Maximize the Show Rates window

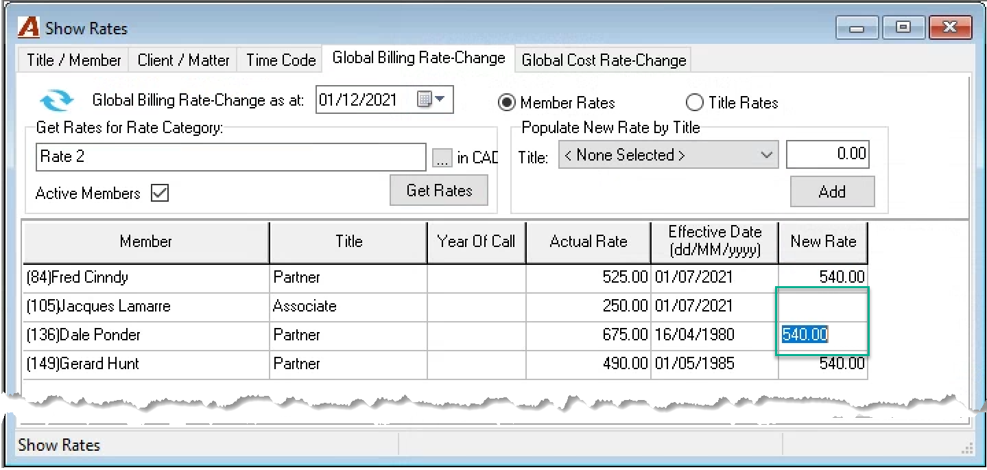903,28
